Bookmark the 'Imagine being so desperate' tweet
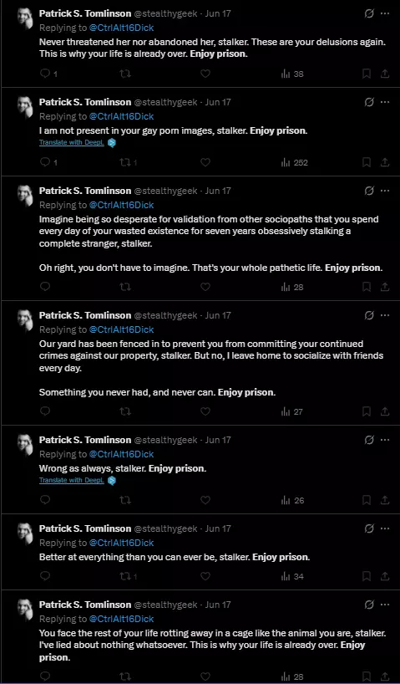400x684 pixels. (x=367, y=287)
